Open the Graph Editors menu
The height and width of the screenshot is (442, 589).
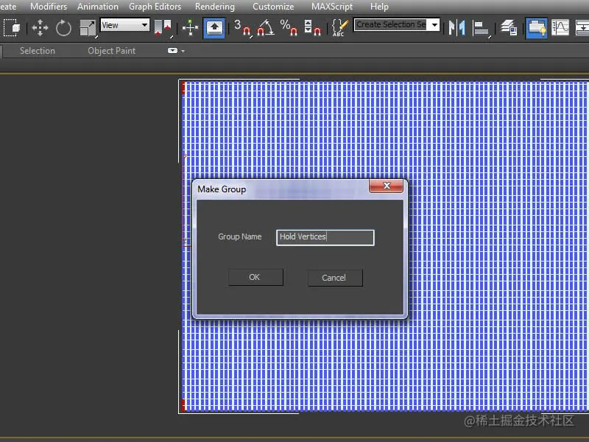[x=155, y=7]
